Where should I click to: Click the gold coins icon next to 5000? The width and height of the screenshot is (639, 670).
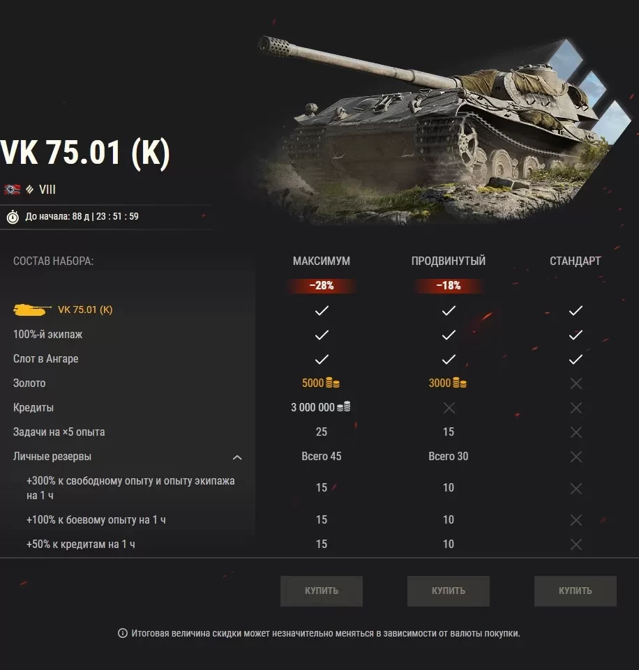[x=333, y=383]
